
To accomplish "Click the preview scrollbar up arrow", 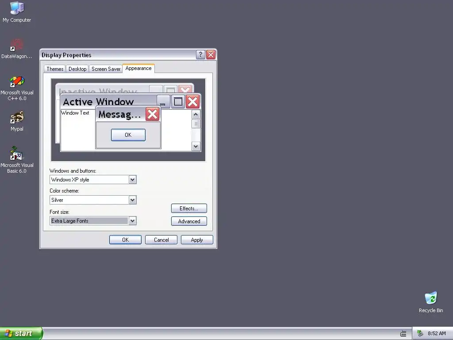I will (x=196, y=115).
